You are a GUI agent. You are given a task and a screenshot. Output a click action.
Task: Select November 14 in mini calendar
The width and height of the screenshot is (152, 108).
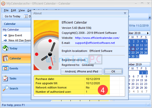[137, 80]
